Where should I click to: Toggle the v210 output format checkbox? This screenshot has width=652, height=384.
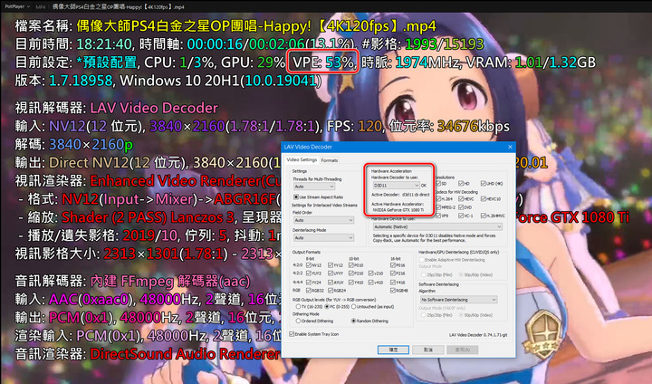370,274
